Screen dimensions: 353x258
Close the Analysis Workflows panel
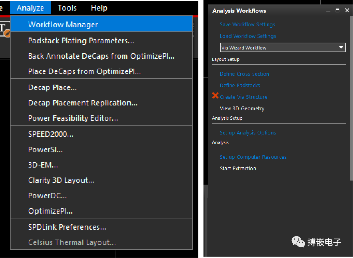tap(347, 11)
